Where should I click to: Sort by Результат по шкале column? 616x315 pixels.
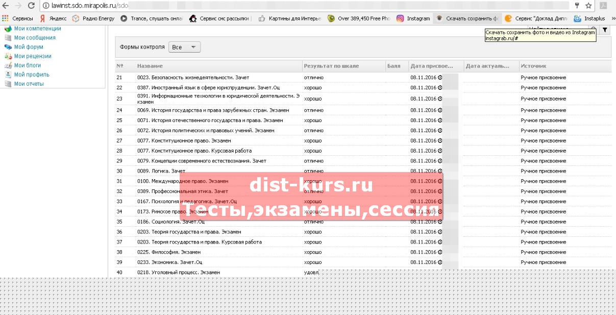(331, 66)
